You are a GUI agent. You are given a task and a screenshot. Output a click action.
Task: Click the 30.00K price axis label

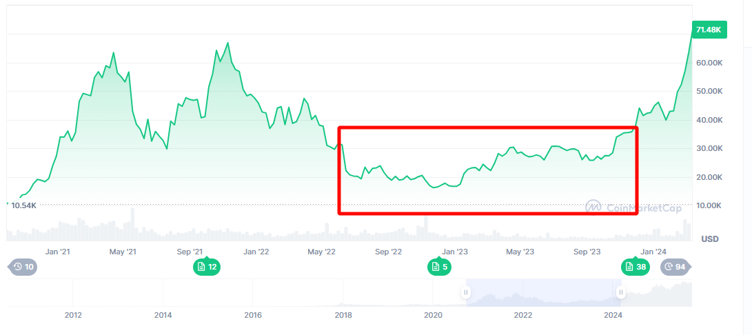(708, 149)
